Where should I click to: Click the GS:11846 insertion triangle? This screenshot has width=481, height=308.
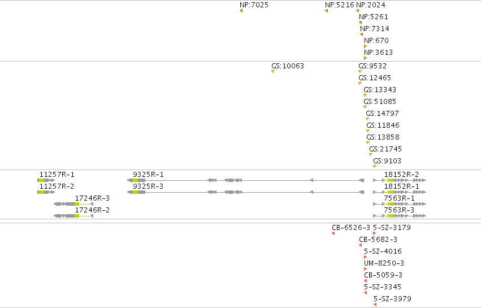tap(368, 131)
